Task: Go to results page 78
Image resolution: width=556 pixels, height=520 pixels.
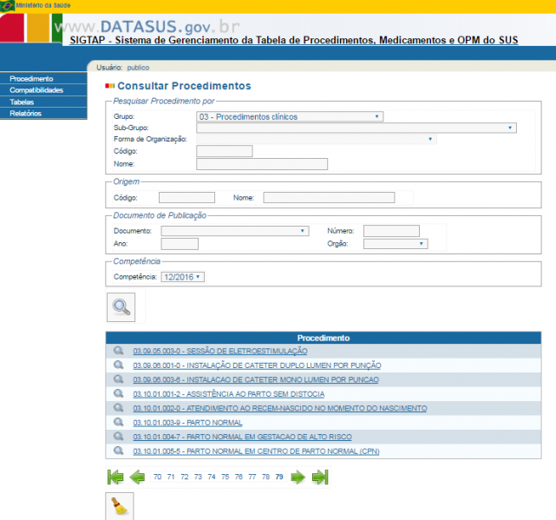Action: [x=266, y=477]
